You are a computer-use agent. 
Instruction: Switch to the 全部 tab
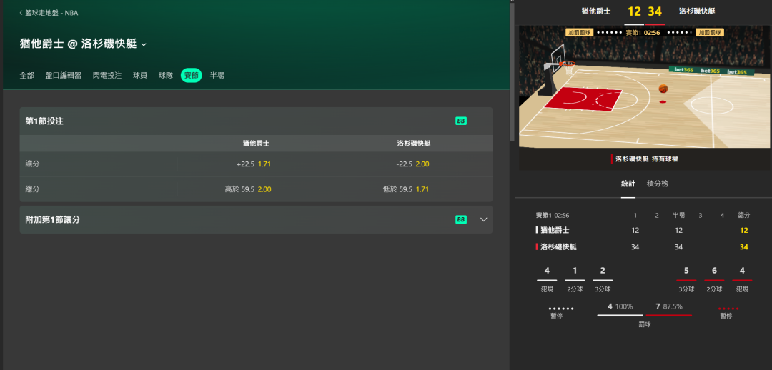[x=27, y=75]
